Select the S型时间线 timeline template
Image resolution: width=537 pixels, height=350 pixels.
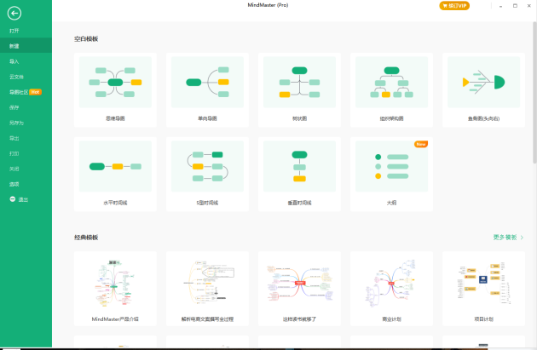(207, 174)
